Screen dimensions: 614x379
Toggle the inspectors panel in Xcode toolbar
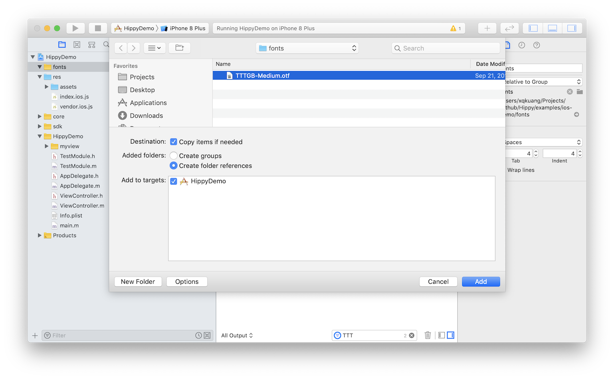(571, 28)
